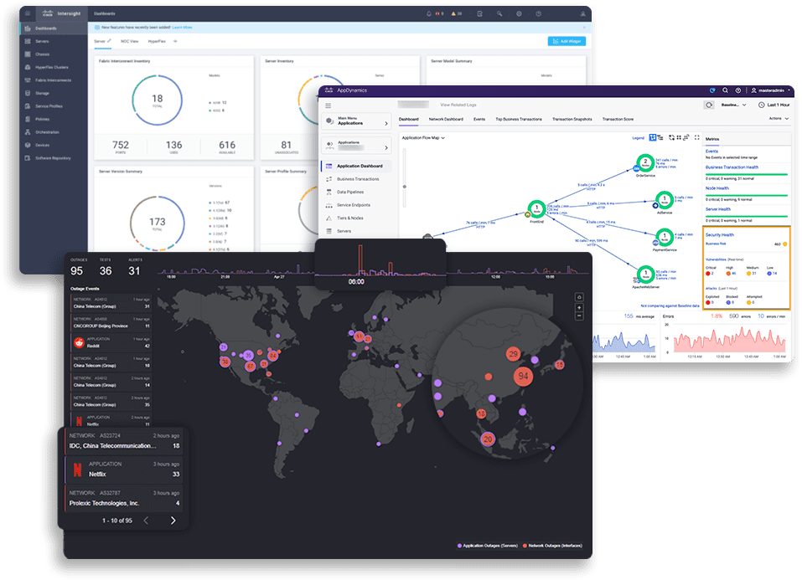The image size is (802, 580).
Task: Open the Network Dashboard tab
Action: pos(446,119)
